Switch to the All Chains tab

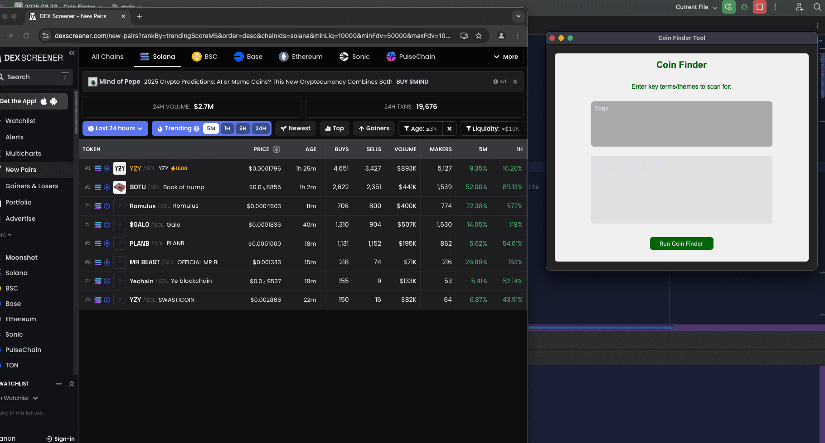[107, 57]
